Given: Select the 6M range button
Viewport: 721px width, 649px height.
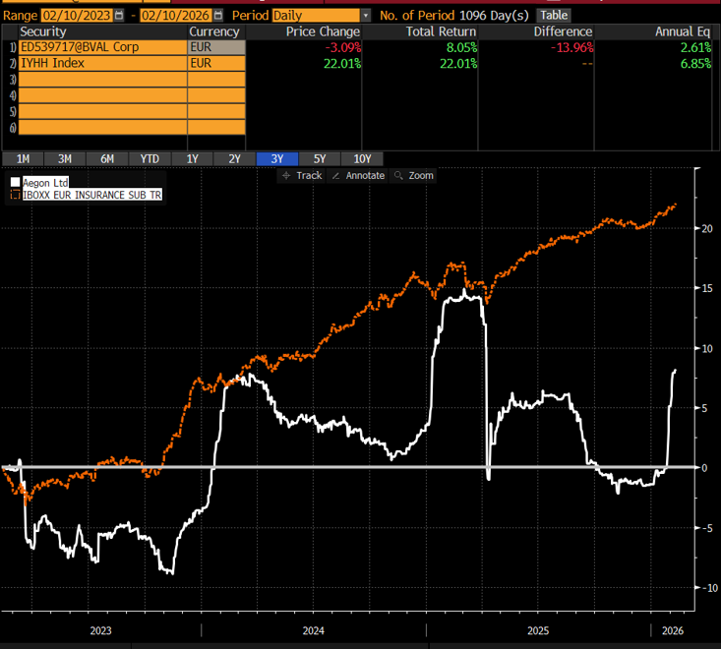Looking at the screenshot, I should (107, 159).
